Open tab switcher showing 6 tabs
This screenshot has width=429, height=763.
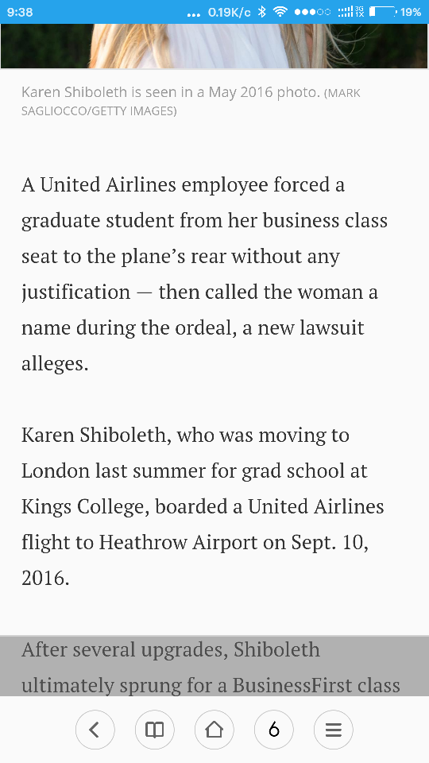(x=274, y=730)
